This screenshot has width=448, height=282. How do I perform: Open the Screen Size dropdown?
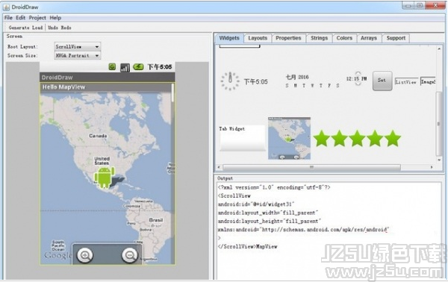(x=78, y=55)
